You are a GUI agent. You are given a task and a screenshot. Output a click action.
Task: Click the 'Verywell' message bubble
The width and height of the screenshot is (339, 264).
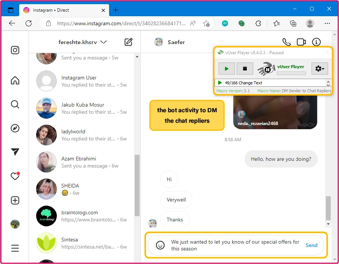(176, 200)
